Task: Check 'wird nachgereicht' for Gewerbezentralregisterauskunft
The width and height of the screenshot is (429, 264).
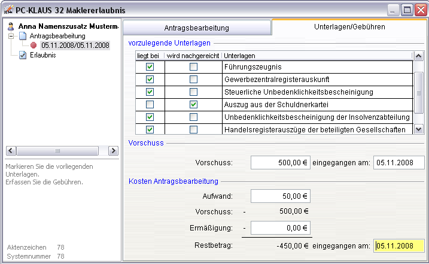Action: tap(193, 80)
